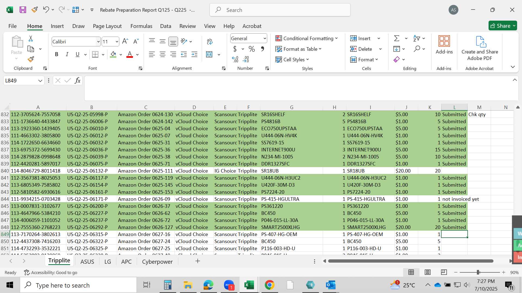
Task: Toggle Align Right horizontal alignment
Action: pos(173,55)
